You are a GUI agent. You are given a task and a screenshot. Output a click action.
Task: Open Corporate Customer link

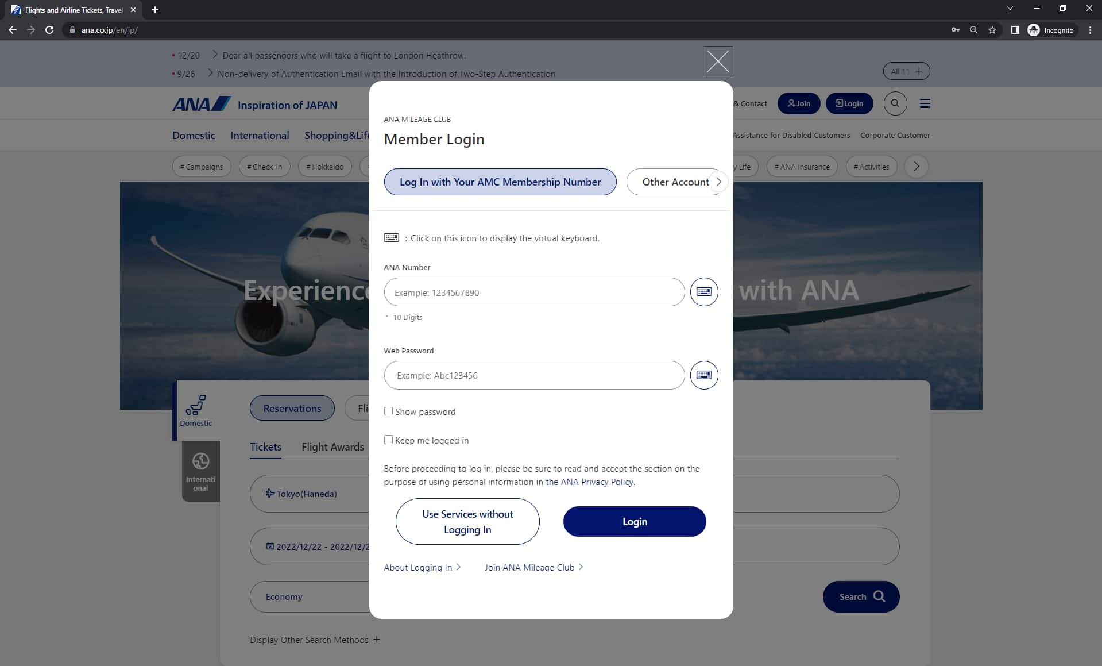pos(895,136)
